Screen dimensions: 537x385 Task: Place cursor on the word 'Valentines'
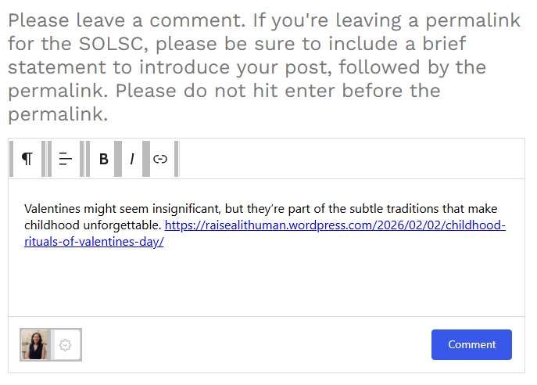pos(52,209)
